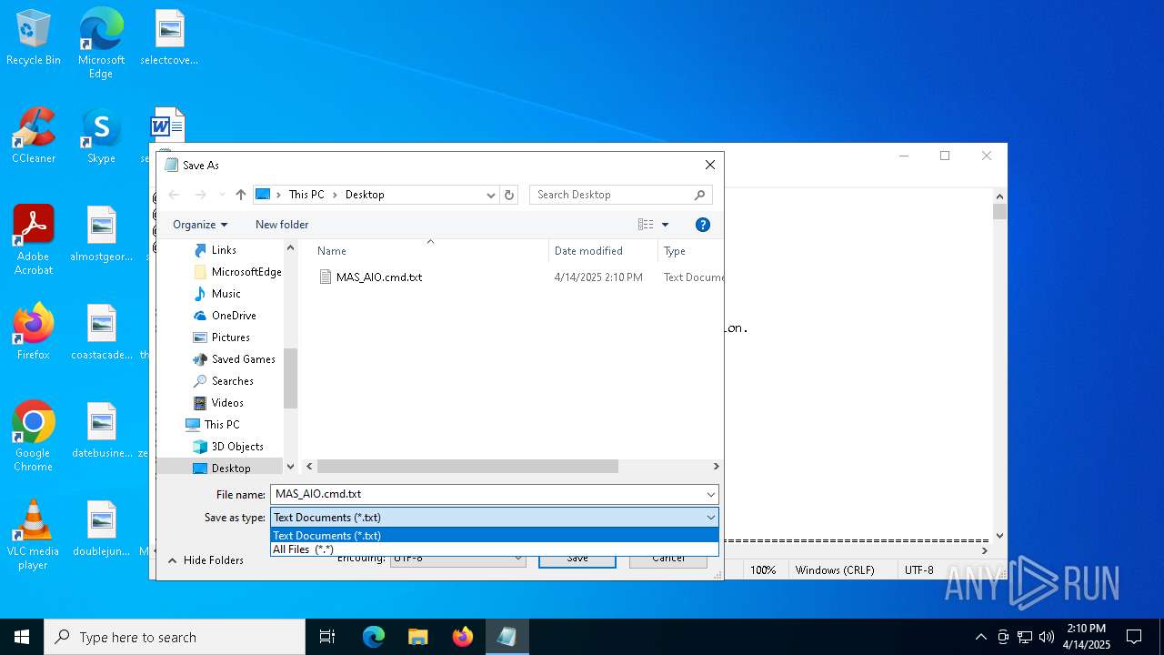Viewport: 1164px width, 655px height.
Task: Close the Save As dialog
Action: point(710,165)
